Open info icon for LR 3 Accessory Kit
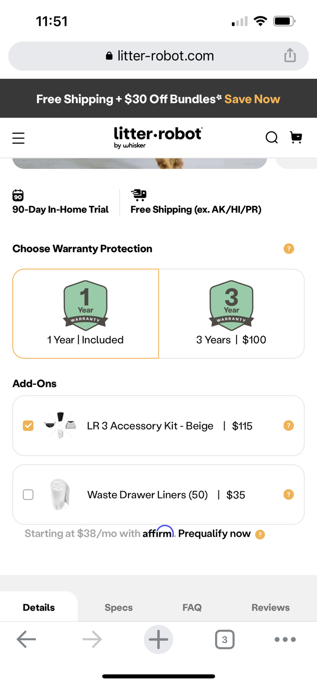317x685 pixels. coord(288,426)
